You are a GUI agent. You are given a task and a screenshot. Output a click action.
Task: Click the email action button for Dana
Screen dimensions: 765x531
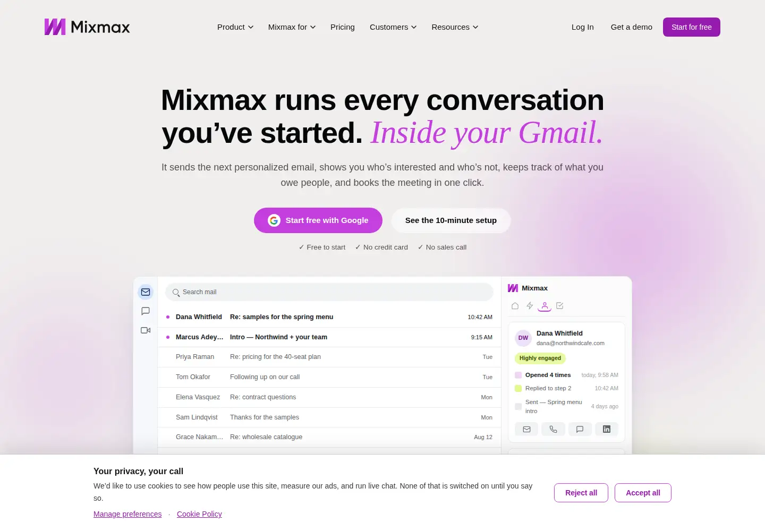coord(526,429)
